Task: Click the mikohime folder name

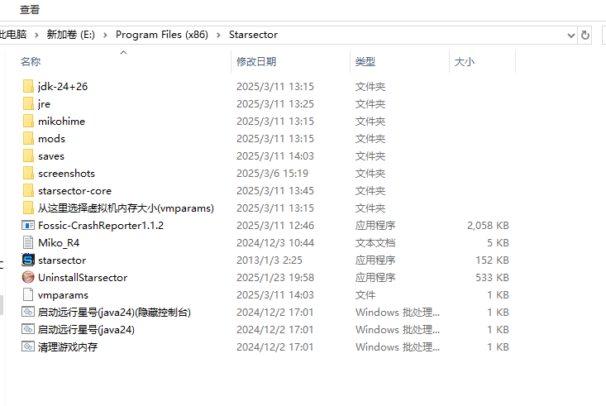Action: (x=61, y=121)
